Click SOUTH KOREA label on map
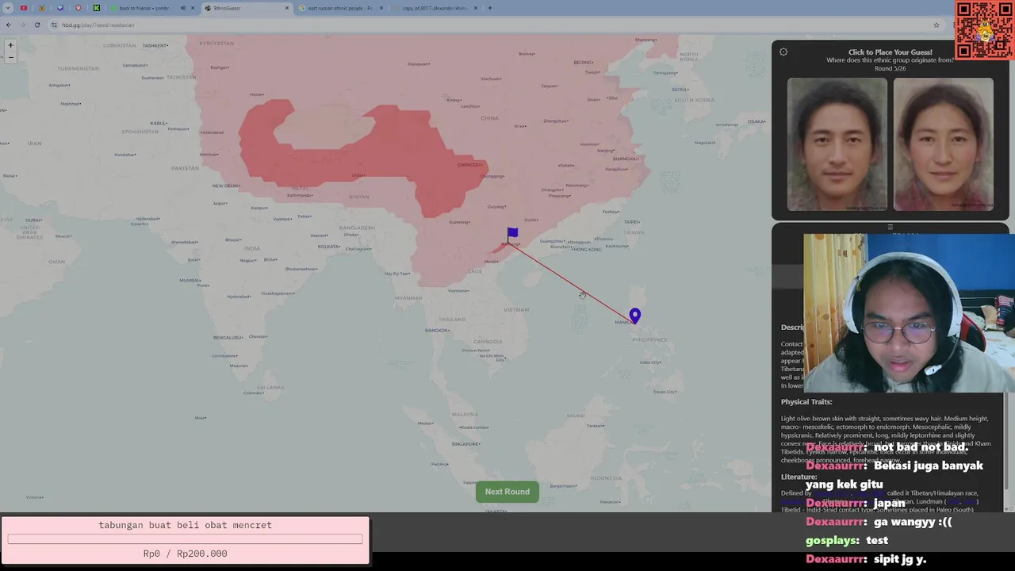 694,100
